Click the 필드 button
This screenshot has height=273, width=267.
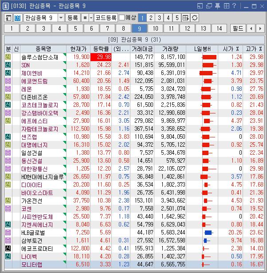pyautogui.click(x=238, y=28)
